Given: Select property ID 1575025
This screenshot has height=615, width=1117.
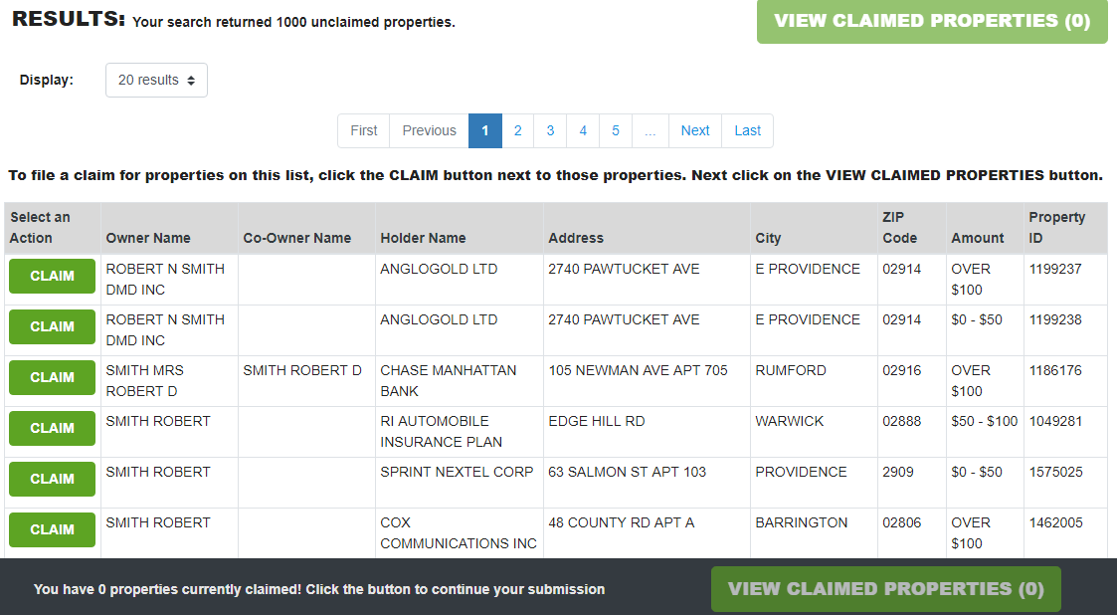Looking at the screenshot, I should pos(1055,472).
